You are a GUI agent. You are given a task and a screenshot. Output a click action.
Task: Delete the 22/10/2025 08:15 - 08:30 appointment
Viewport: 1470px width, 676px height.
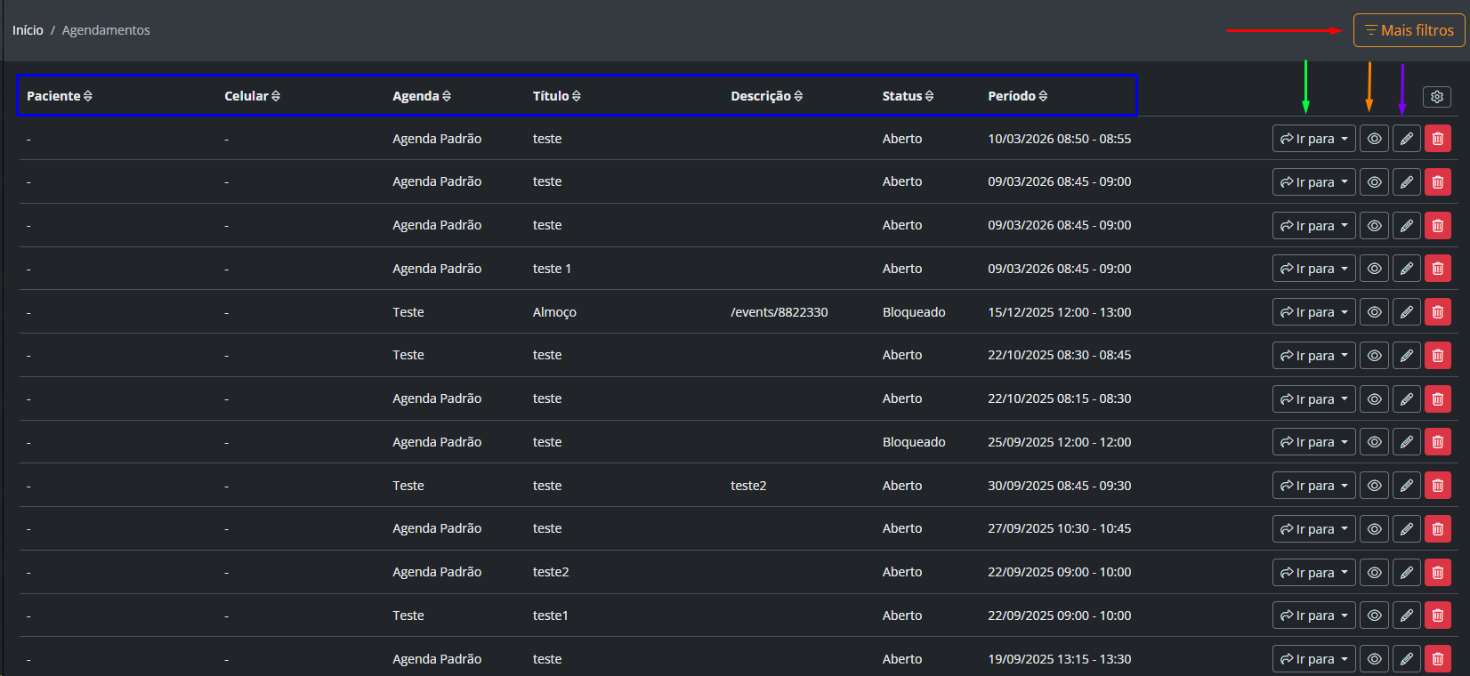pyautogui.click(x=1438, y=399)
